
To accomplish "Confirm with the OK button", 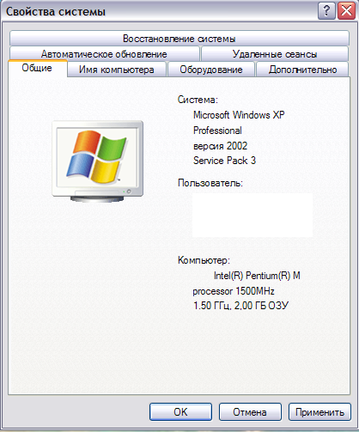I will click(180, 412).
